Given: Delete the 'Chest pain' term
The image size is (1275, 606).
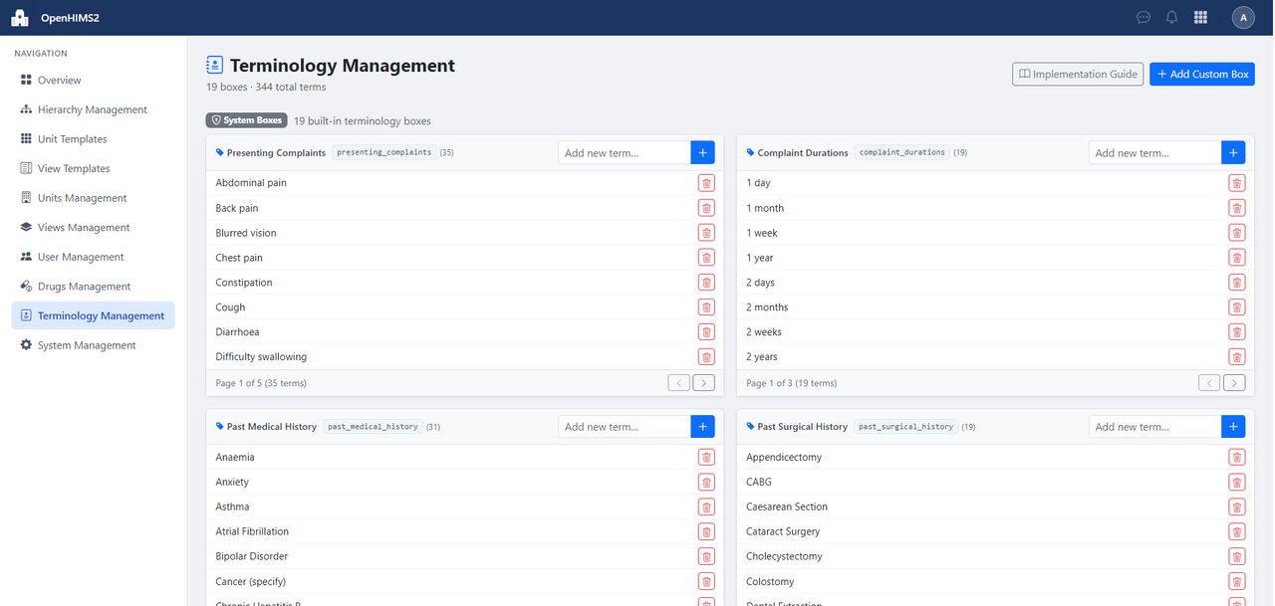Looking at the screenshot, I should pyautogui.click(x=706, y=258).
